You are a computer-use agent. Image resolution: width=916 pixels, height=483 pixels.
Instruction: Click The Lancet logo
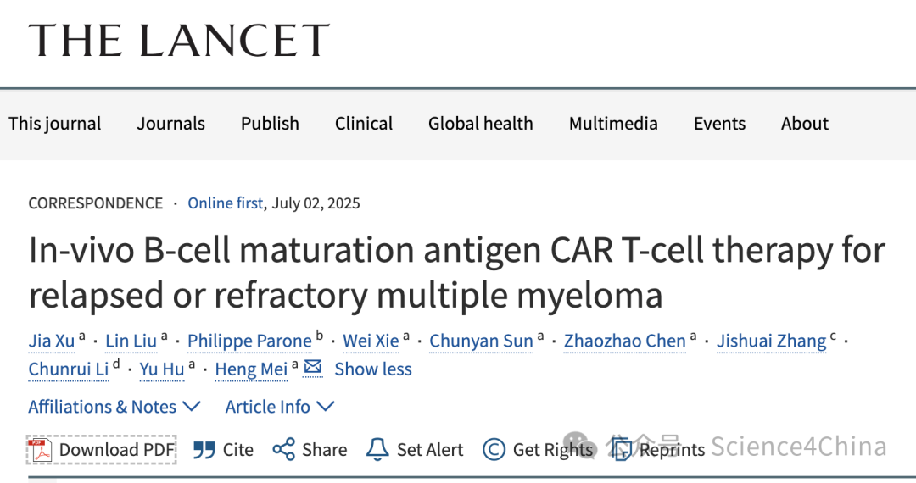[179, 41]
